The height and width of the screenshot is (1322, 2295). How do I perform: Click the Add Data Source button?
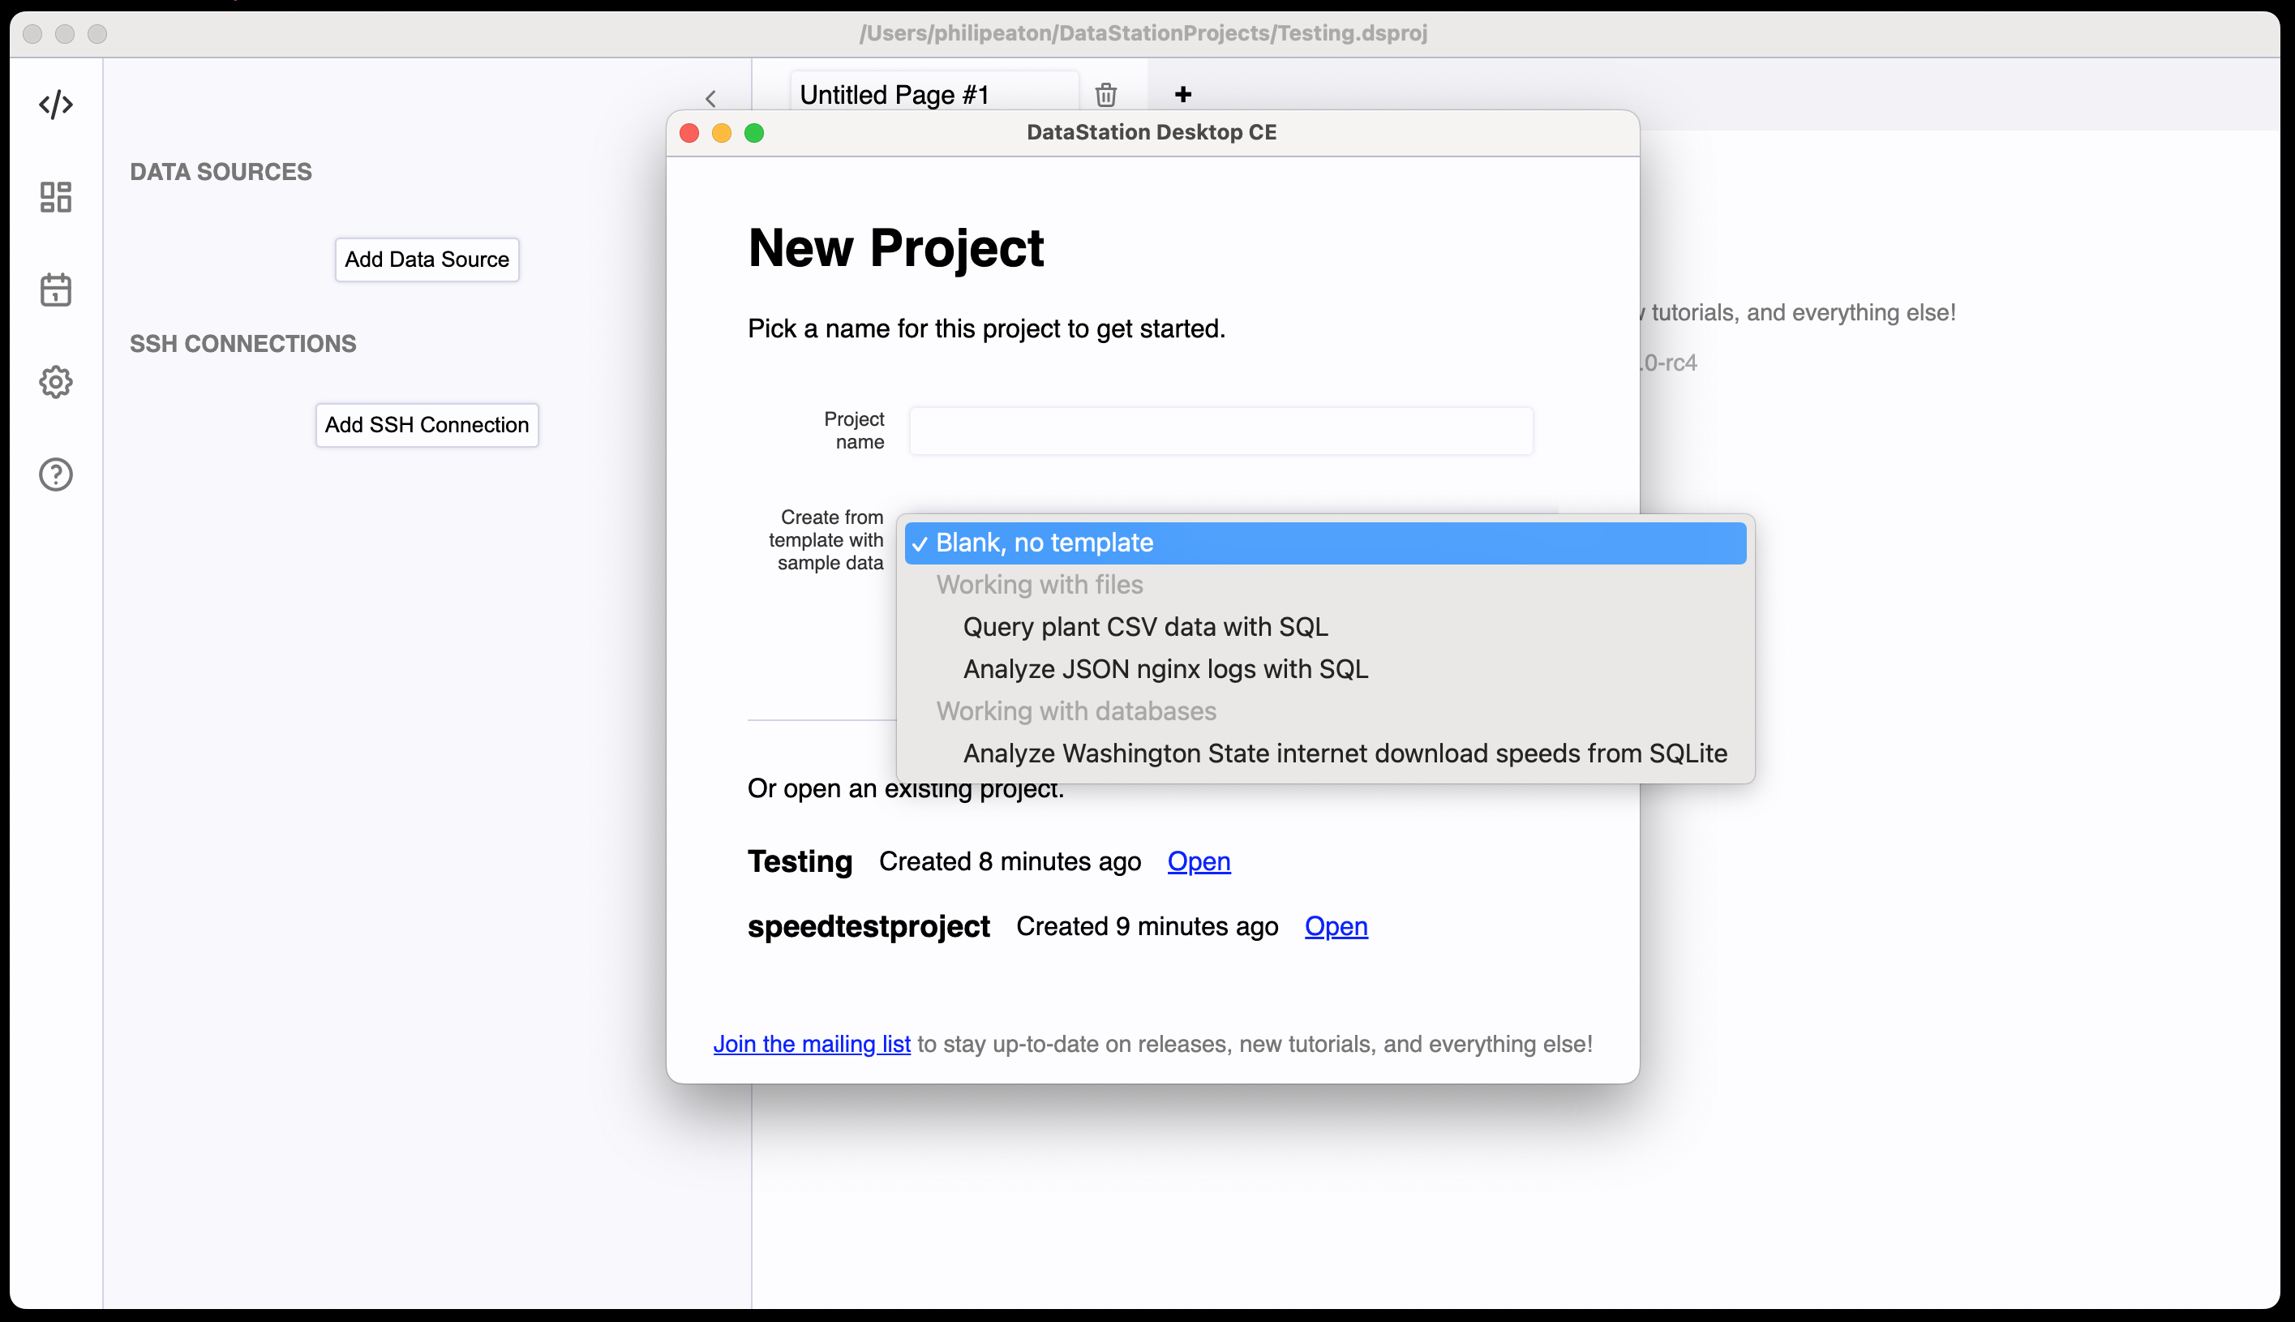click(x=427, y=260)
